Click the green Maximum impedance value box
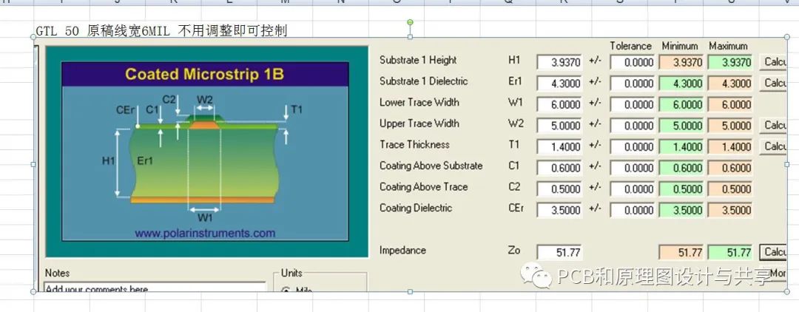 click(x=730, y=253)
